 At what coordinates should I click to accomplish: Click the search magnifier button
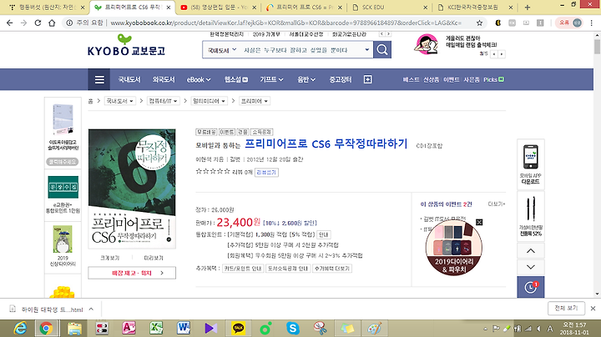[382, 50]
